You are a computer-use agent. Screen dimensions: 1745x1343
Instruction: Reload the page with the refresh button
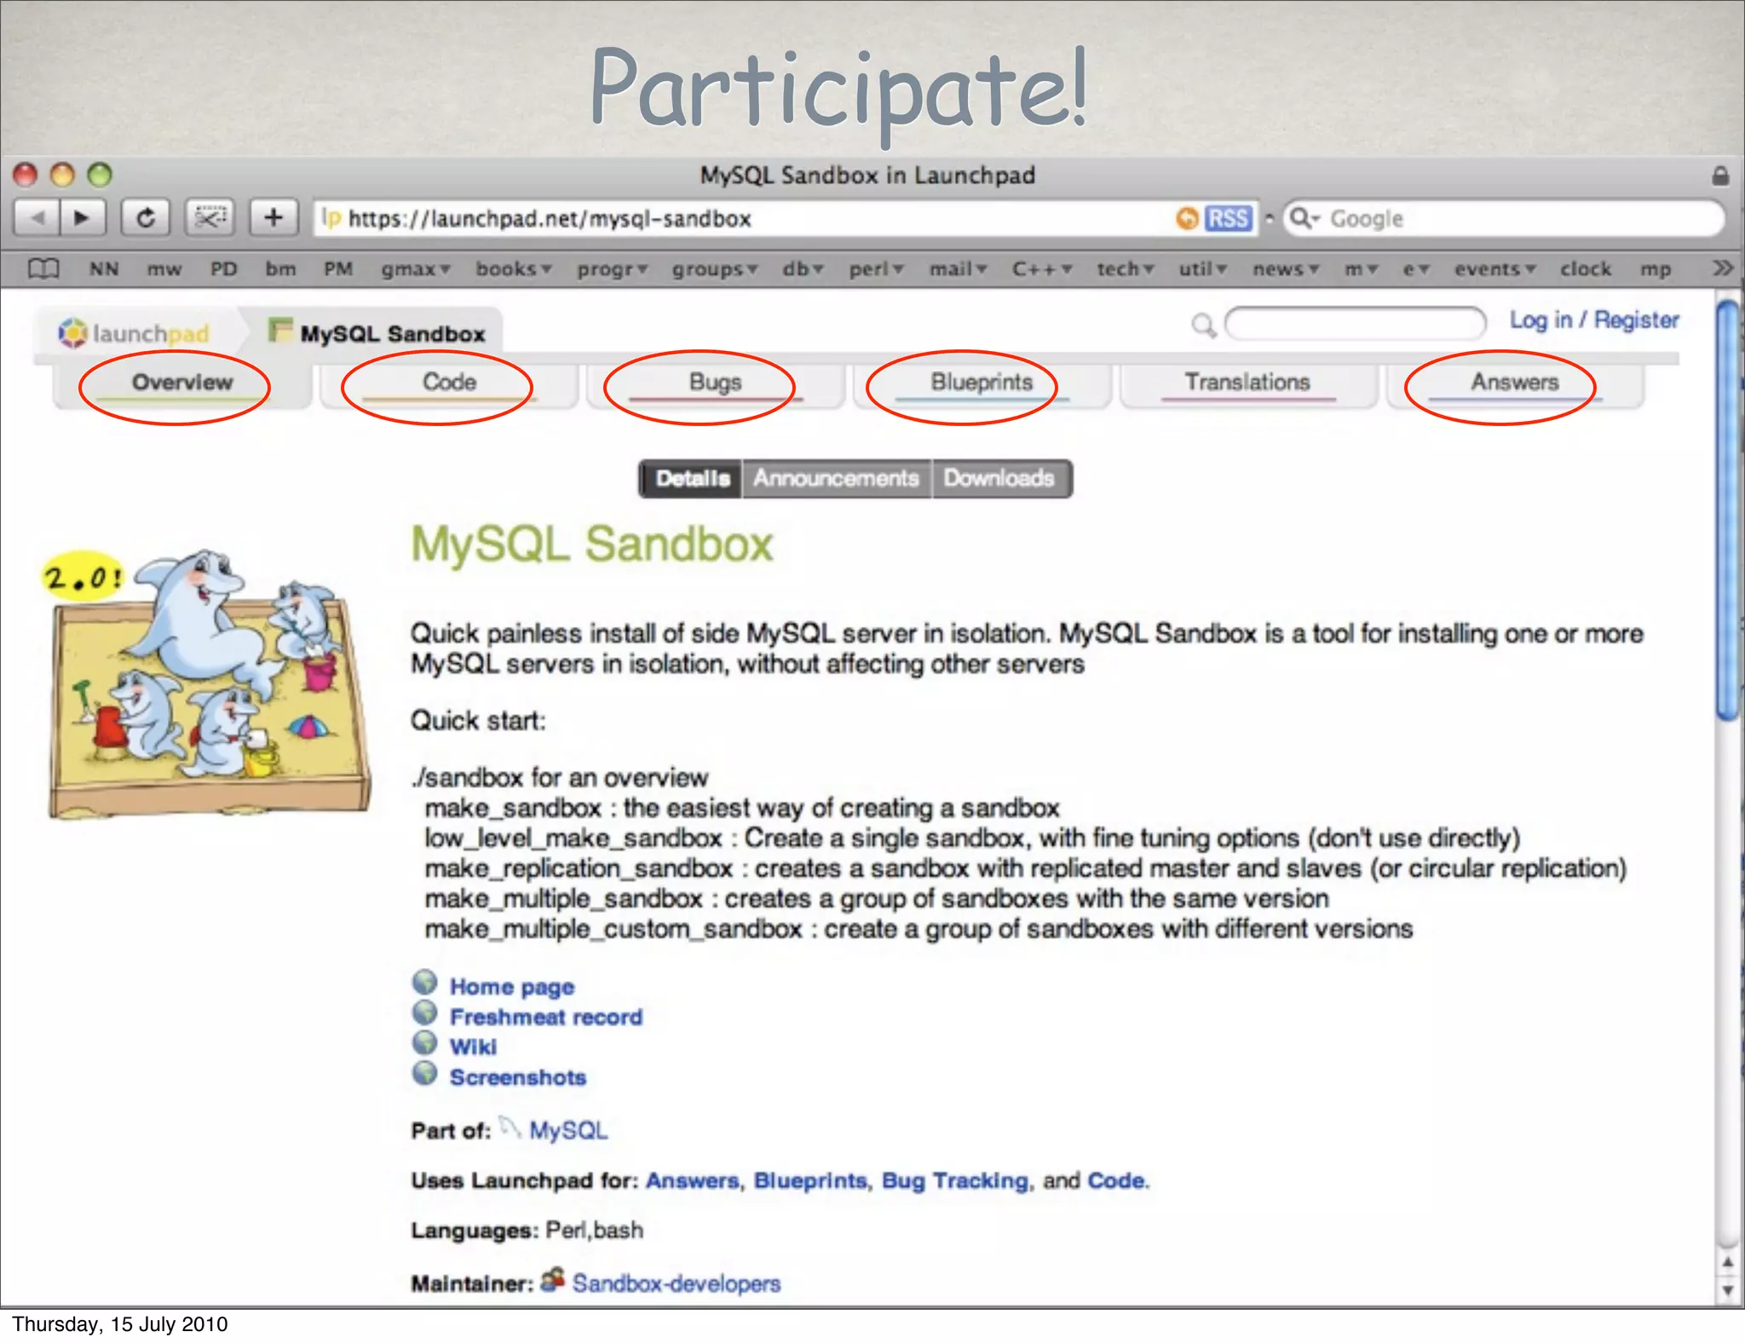point(146,218)
